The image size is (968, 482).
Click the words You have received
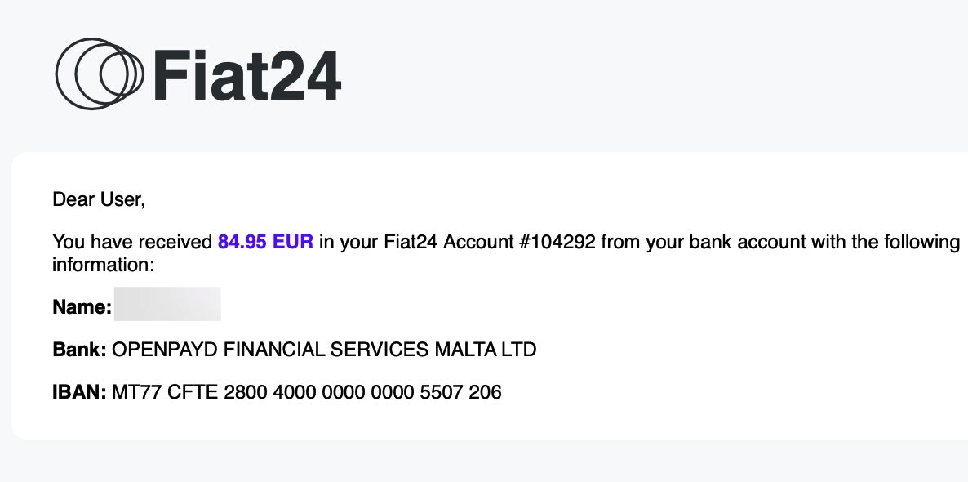[132, 242]
